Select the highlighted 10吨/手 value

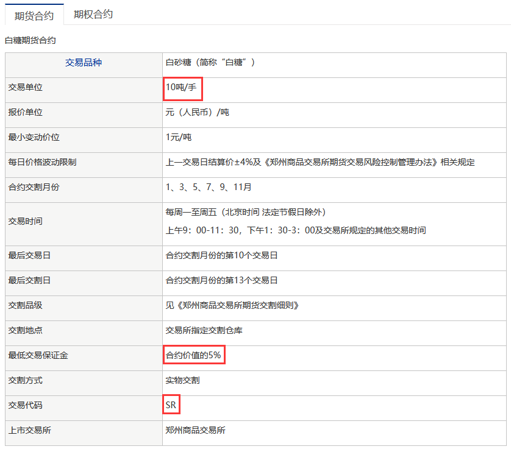pyautogui.click(x=182, y=88)
